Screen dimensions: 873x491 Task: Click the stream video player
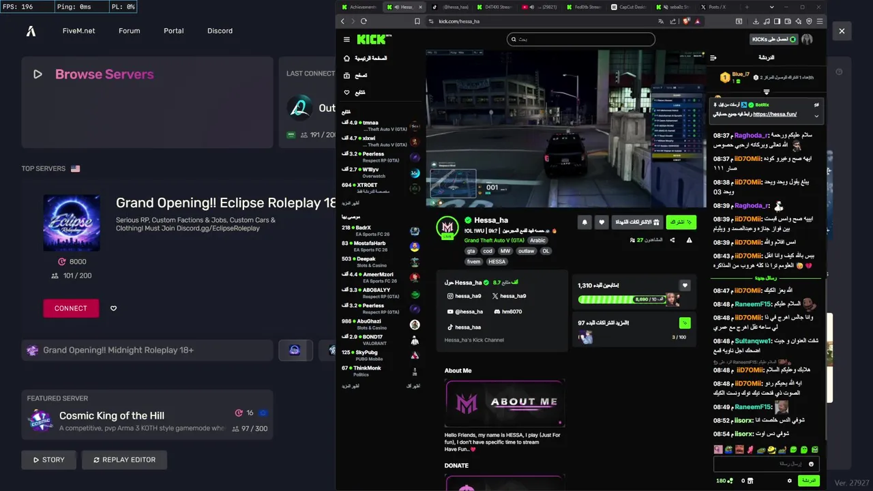[x=566, y=128]
